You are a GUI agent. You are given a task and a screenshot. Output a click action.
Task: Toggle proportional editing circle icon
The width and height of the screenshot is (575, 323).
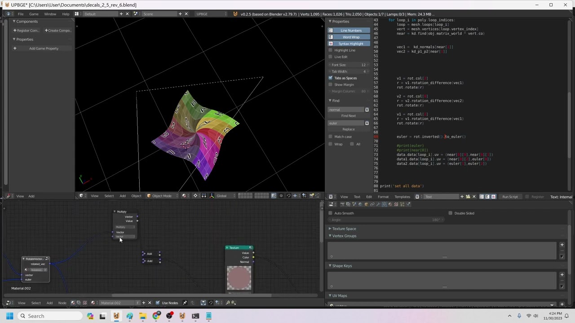point(281,196)
